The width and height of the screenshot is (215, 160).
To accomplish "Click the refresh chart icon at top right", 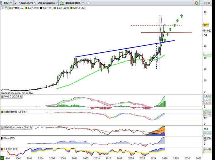I will 196,3.
